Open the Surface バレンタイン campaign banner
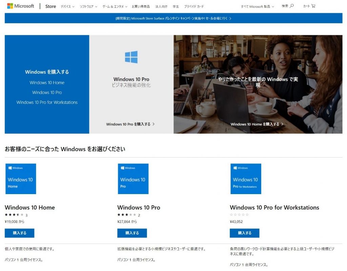The width and height of the screenshot is (347, 271). (x=173, y=18)
